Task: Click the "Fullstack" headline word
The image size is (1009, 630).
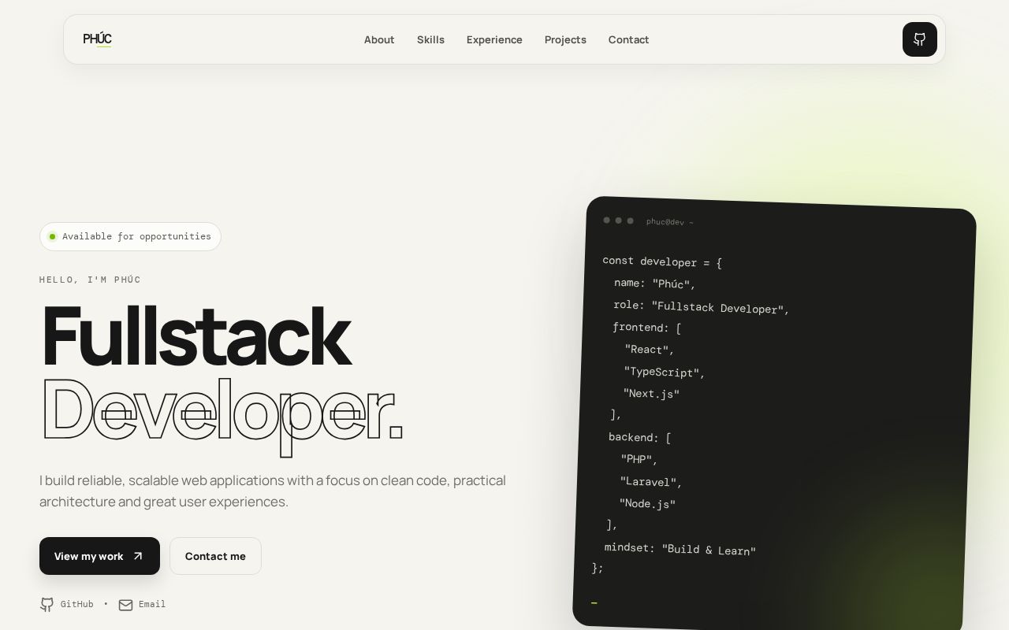Action: [195, 335]
